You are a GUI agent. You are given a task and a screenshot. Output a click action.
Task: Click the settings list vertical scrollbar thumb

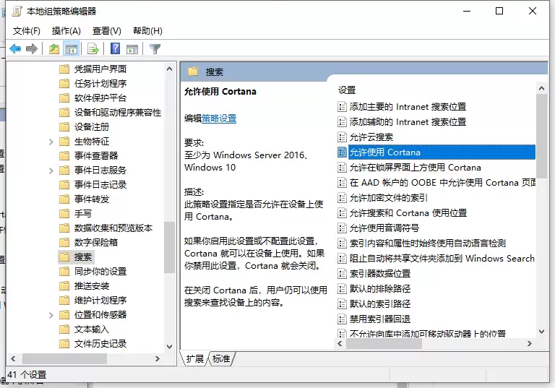(x=541, y=137)
